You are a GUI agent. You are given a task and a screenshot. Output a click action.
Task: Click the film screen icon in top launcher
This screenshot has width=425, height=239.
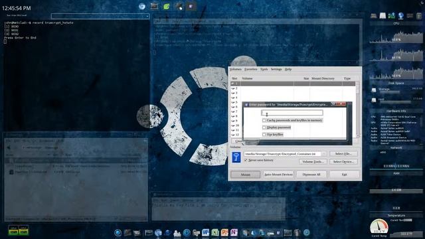coord(154,6)
